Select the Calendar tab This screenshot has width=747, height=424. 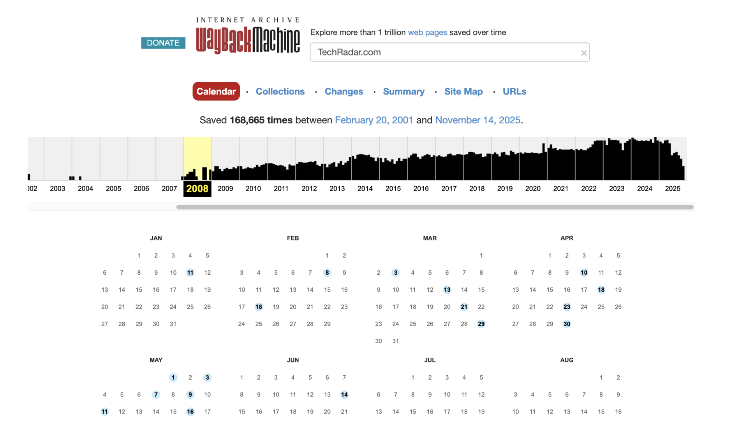pyautogui.click(x=216, y=91)
